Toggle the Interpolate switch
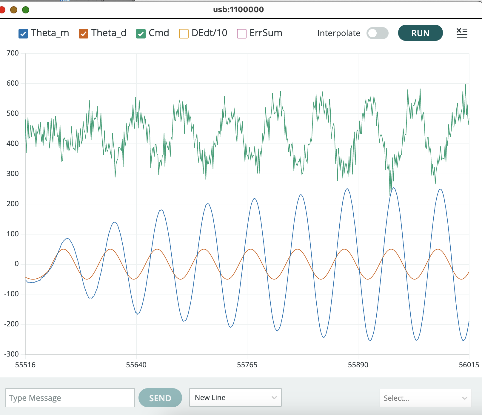The height and width of the screenshot is (415, 482). click(377, 33)
